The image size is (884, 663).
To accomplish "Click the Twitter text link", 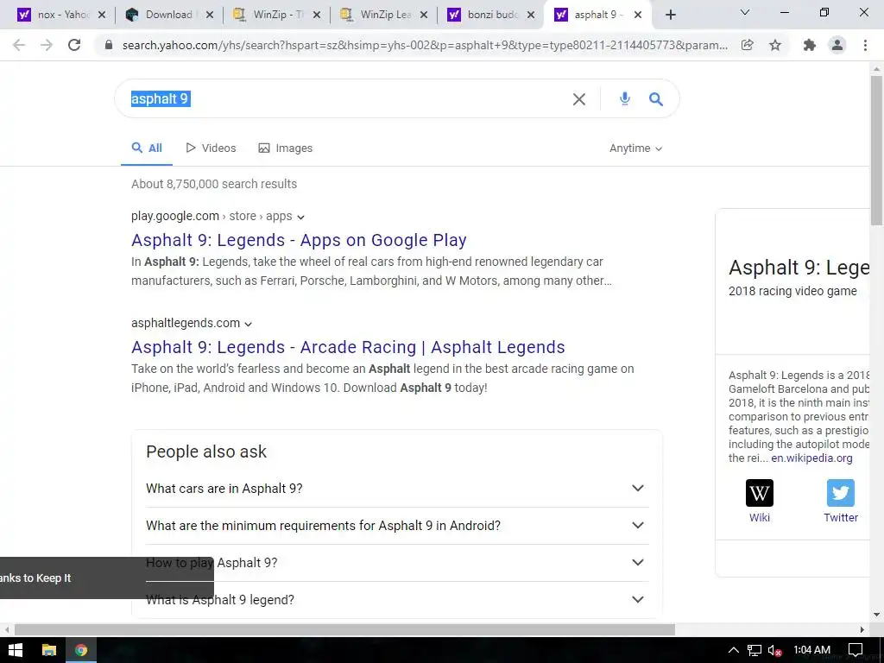I will 841,518.
